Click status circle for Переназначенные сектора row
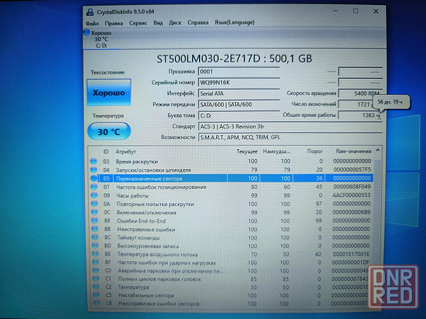The image size is (426, 319). 94,179
